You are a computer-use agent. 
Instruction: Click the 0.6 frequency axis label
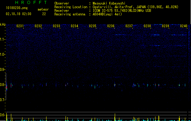(x=3, y=115)
